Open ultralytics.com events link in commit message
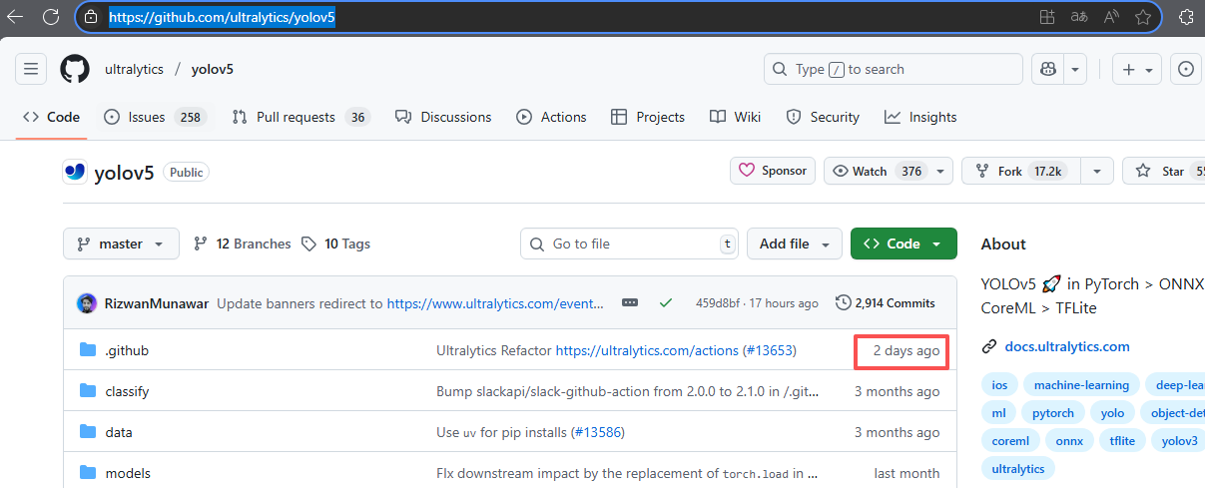Image resolution: width=1205 pixels, height=488 pixels. (496, 303)
